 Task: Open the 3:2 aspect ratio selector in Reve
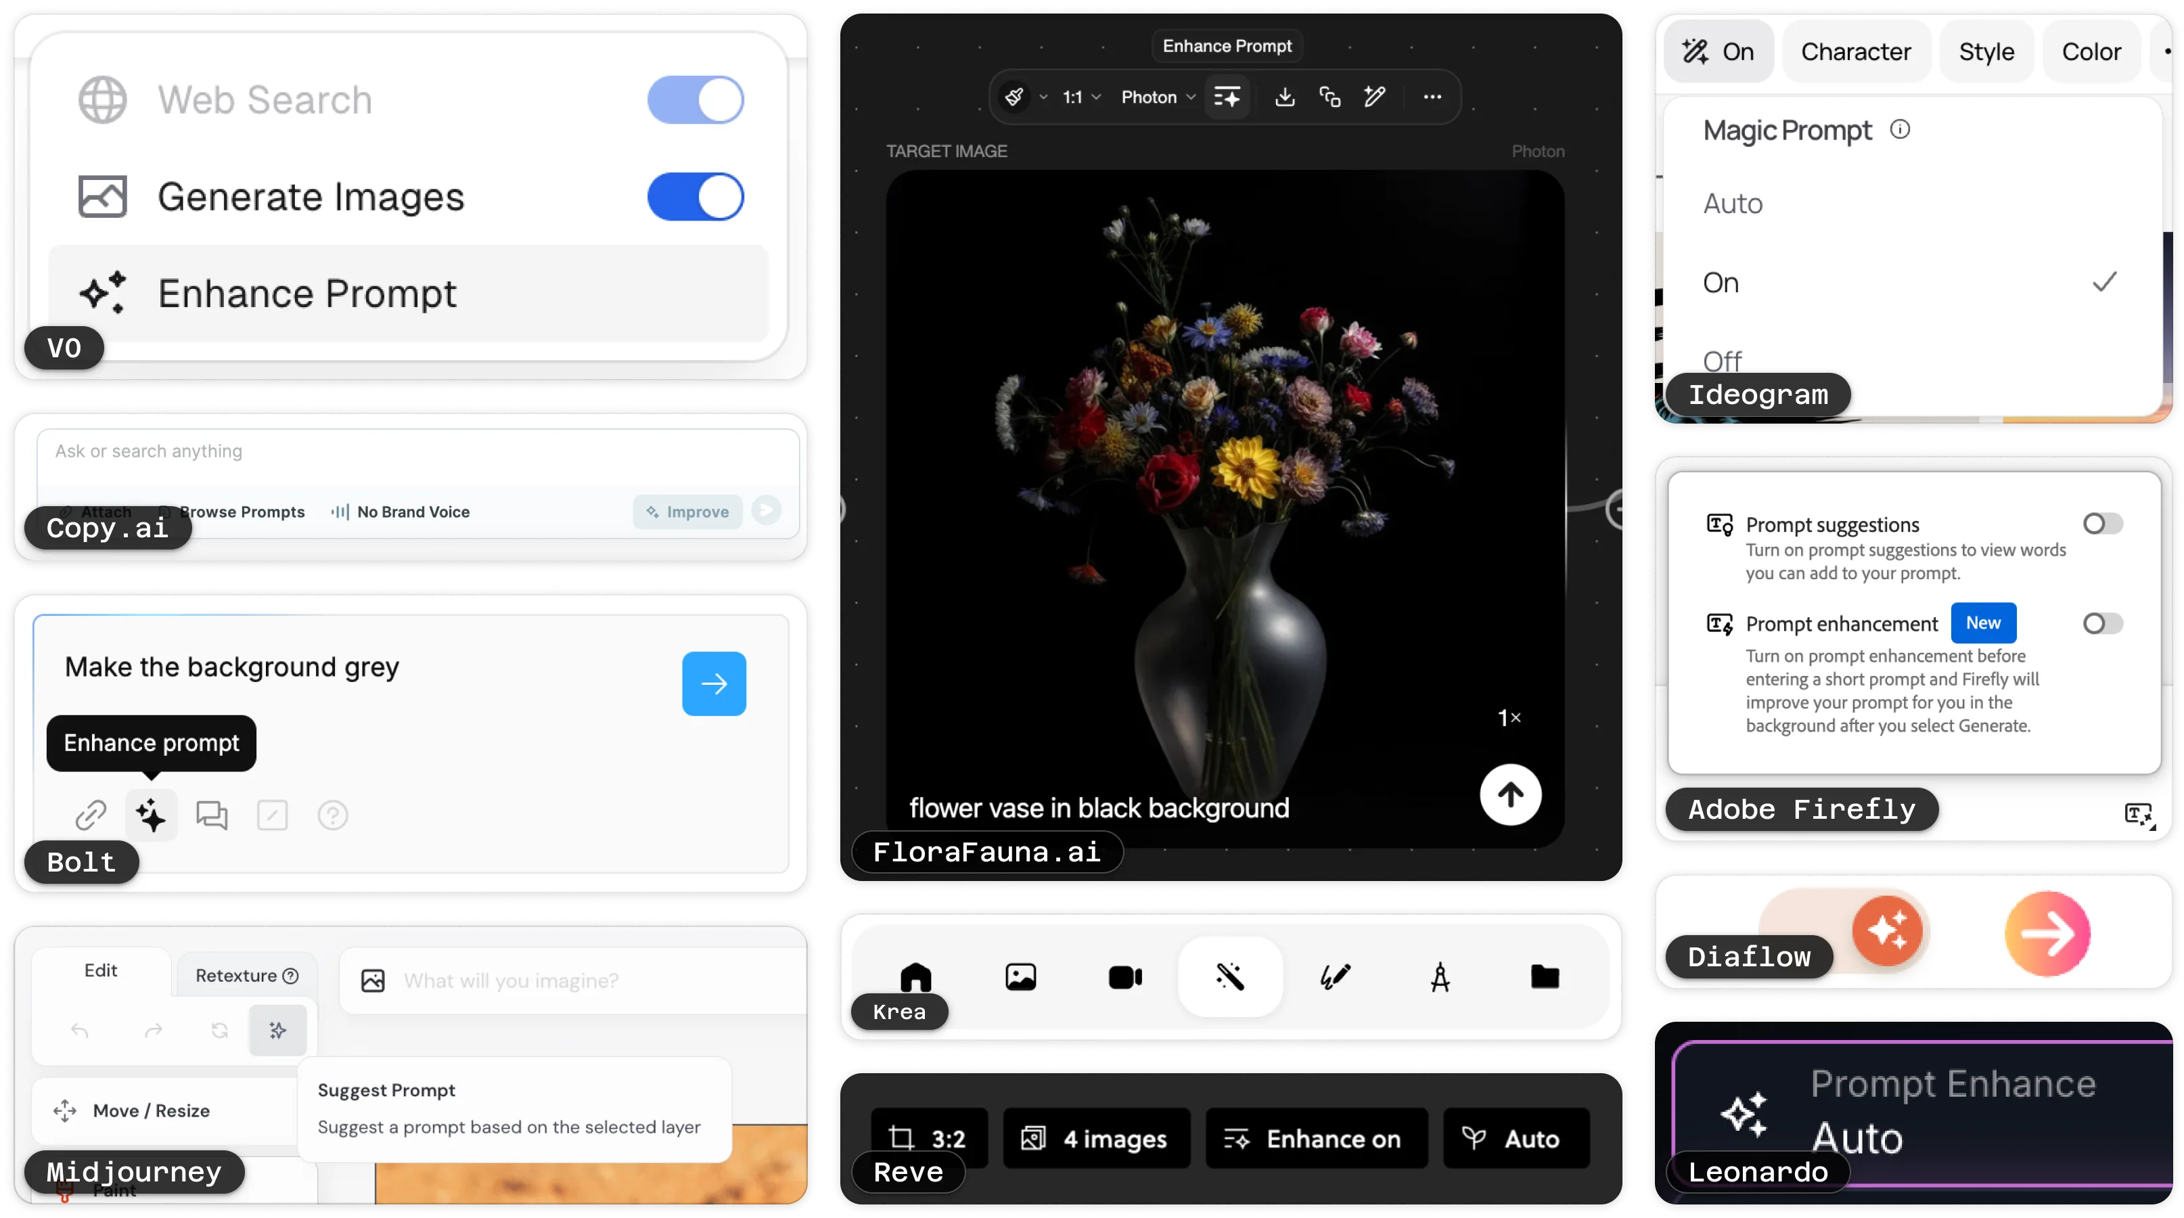(929, 1137)
